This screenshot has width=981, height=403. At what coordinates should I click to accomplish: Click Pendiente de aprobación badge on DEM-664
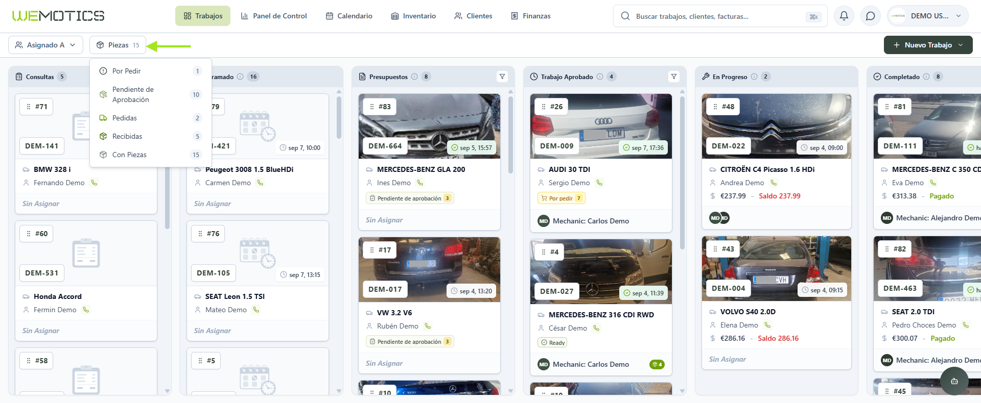[410, 198]
